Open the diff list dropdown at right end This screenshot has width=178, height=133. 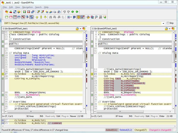point(163,23)
